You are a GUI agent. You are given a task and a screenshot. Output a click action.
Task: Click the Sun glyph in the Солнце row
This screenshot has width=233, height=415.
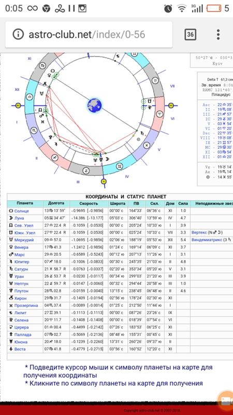coord(11,211)
